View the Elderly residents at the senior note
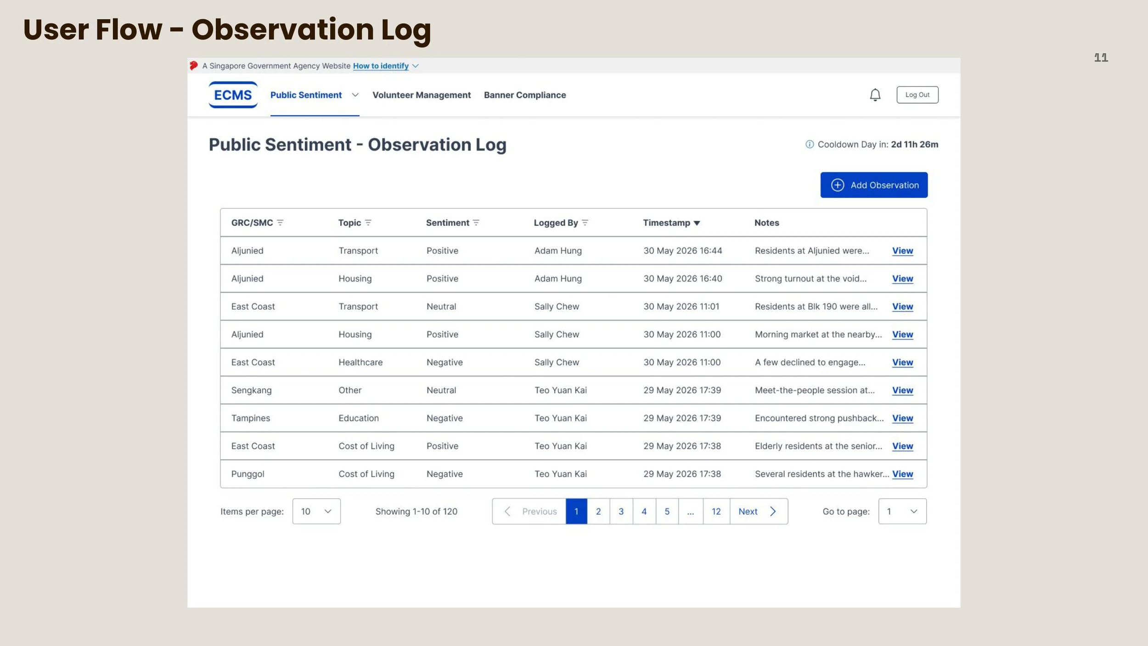The image size is (1148, 646). pyautogui.click(x=902, y=446)
